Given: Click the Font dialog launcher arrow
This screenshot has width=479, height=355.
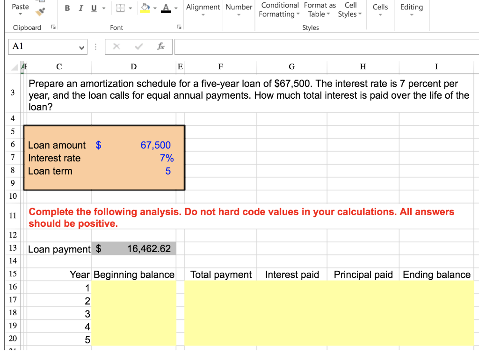Looking at the screenshot, I should [178, 27].
